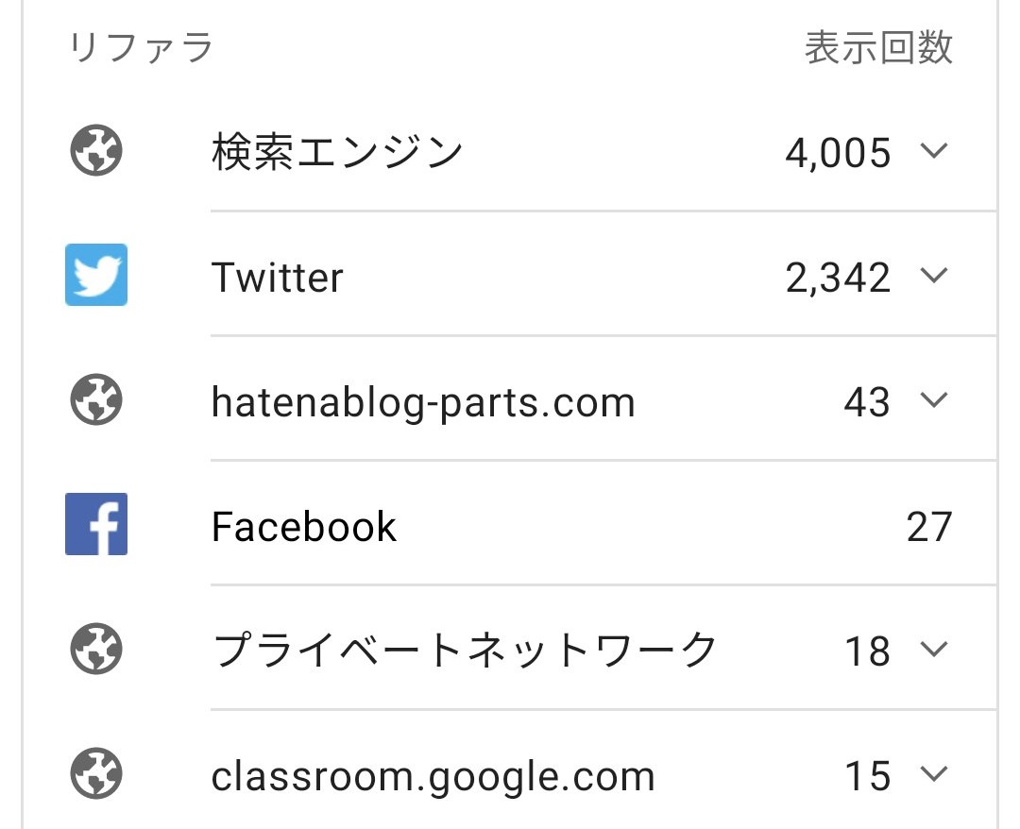Expand the 検索エンジン row chevron
This screenshot has width=1020, height=829.
[934, 151]
